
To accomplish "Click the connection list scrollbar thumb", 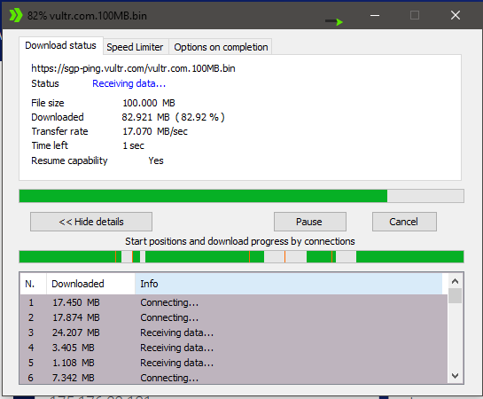I will point(455,296).
